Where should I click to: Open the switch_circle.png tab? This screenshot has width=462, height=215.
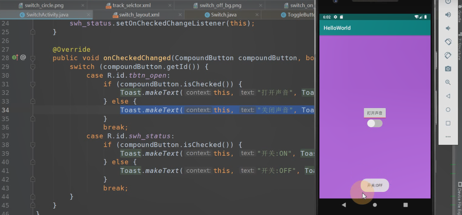click(x=44, y=5)
